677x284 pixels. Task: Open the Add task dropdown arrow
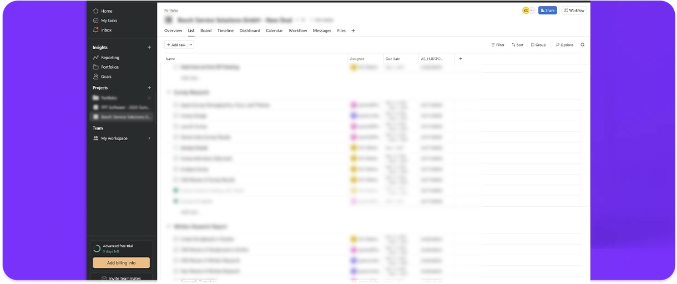(191, 45)
